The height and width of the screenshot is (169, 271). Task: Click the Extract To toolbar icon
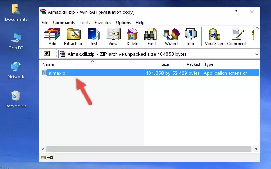coord(73,37)
